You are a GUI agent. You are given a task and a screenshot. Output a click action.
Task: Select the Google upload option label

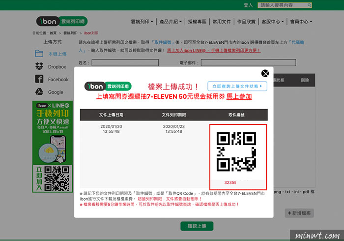coord(56,92)
